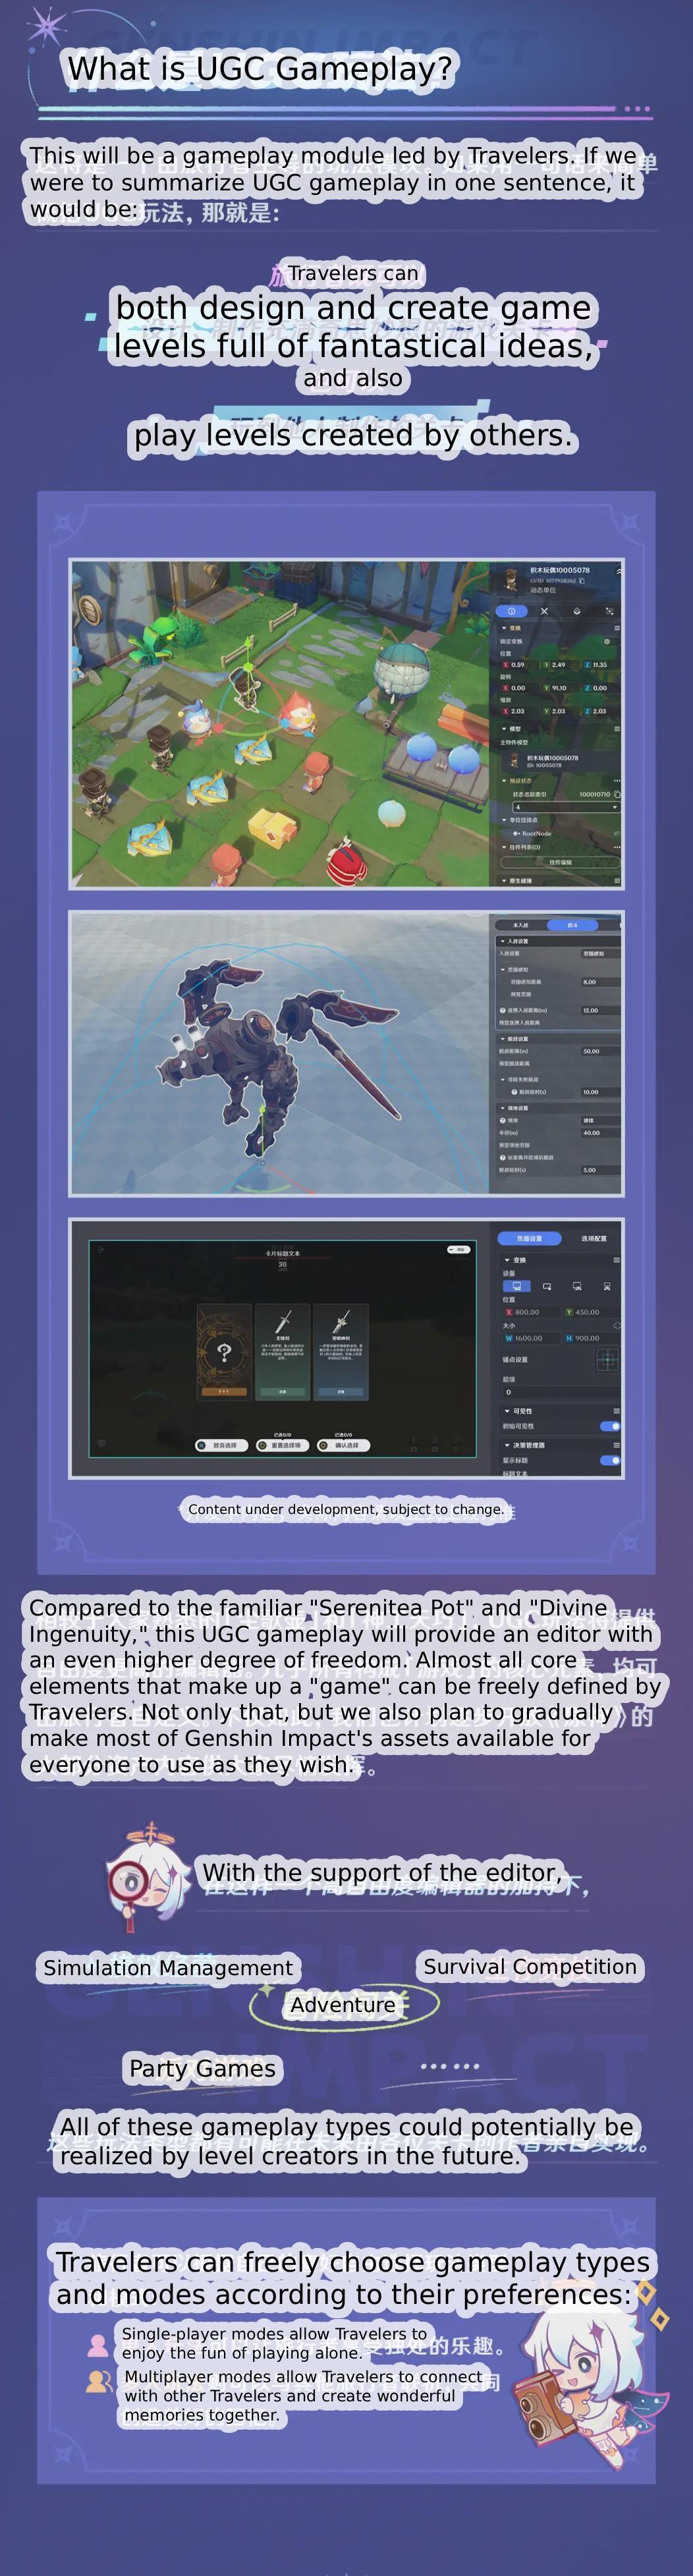Select the second device layout icon
The width and height of the screenshot is (693, 2576).
coord(547,1287)
